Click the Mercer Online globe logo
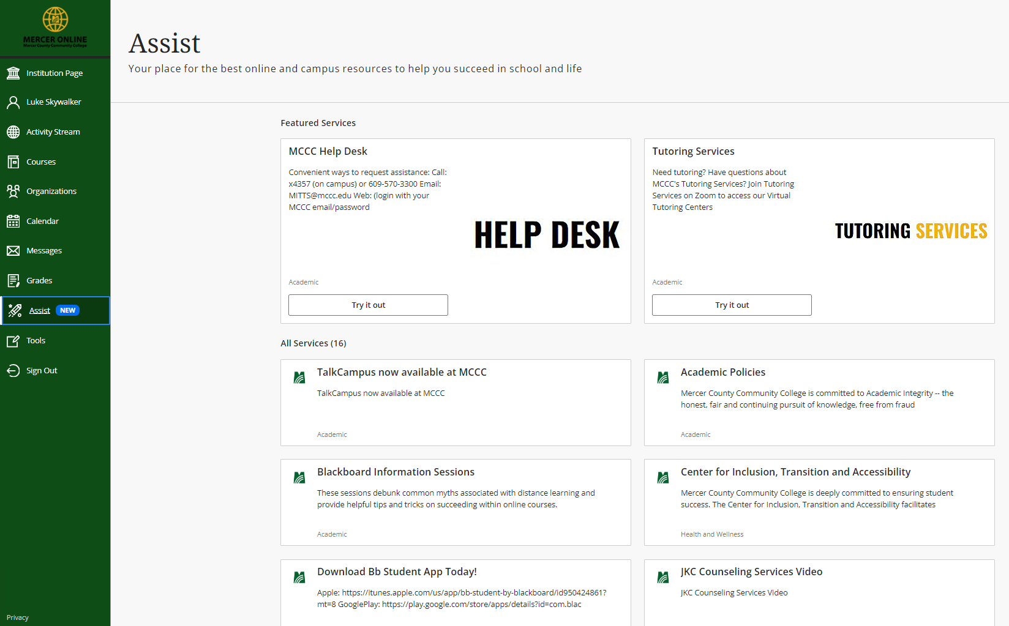This screenshot has height=626, width=1009. coord(55,20)
